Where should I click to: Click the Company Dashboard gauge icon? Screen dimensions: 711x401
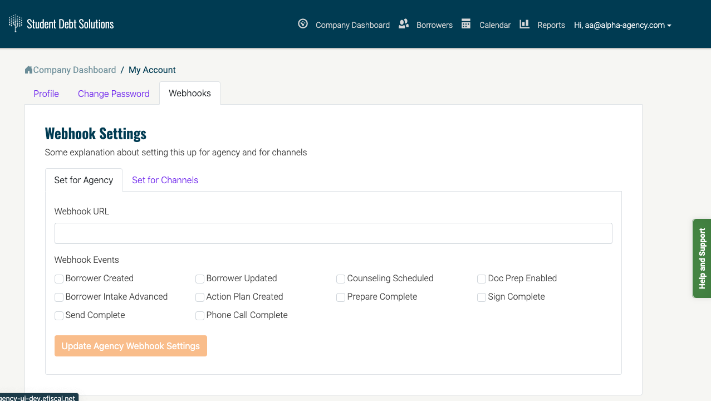pos(303,24)
